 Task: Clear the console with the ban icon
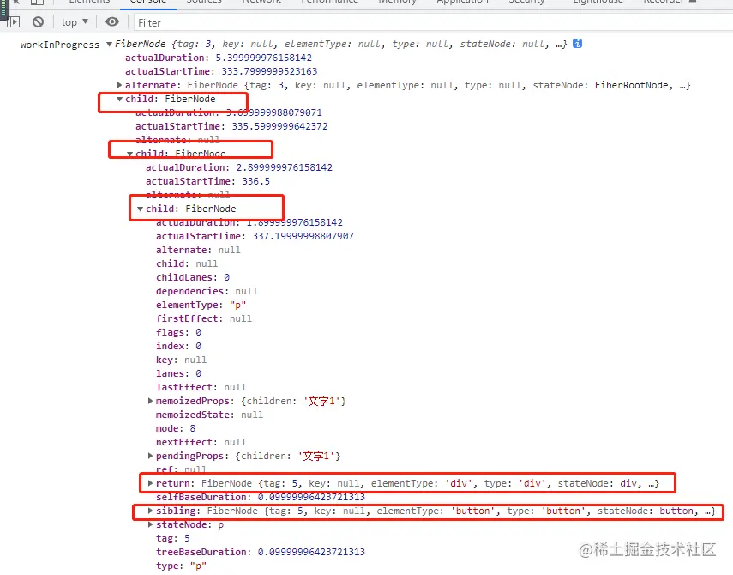tap(39, 21)
